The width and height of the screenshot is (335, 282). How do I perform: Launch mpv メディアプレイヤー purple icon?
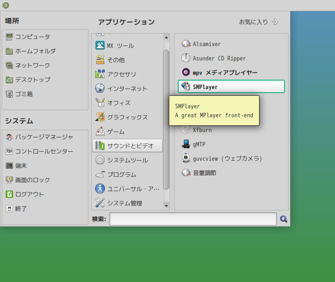pyautogui.click(x=186, y=72)
